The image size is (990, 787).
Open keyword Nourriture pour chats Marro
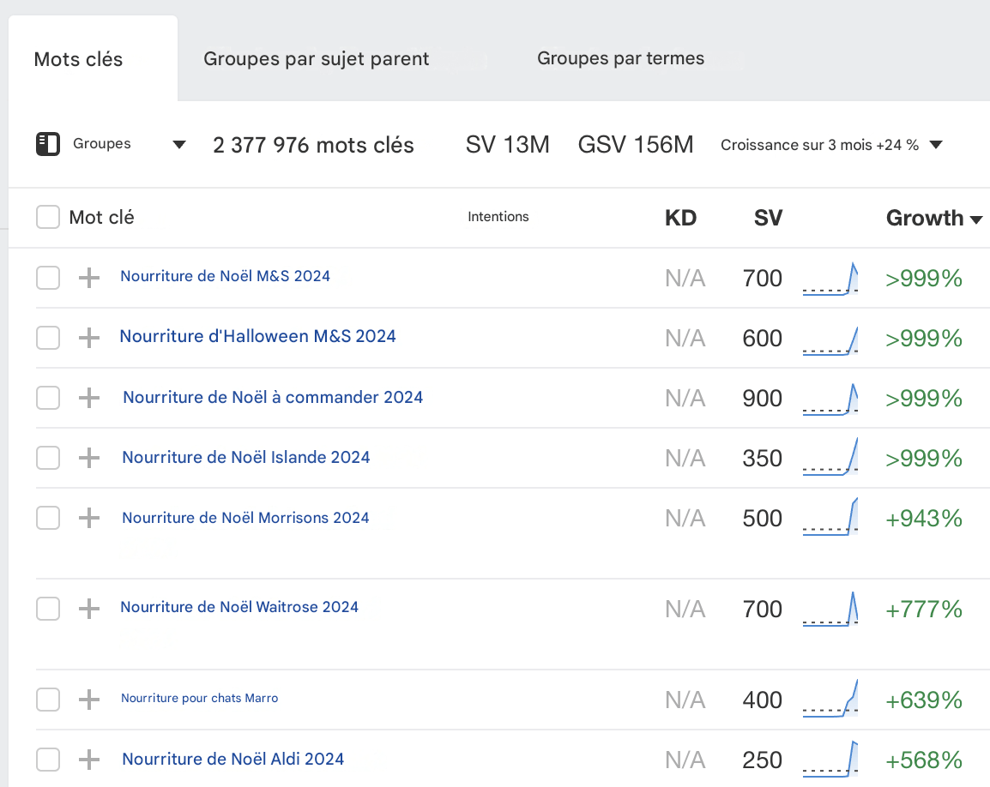point(200,698)
